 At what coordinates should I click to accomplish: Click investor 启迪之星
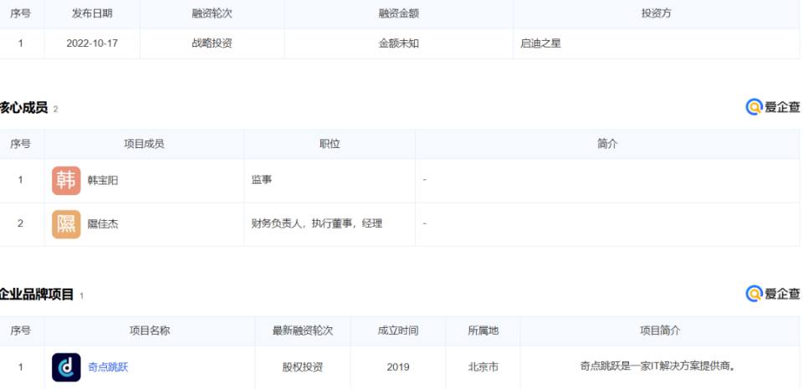[541, 44]
